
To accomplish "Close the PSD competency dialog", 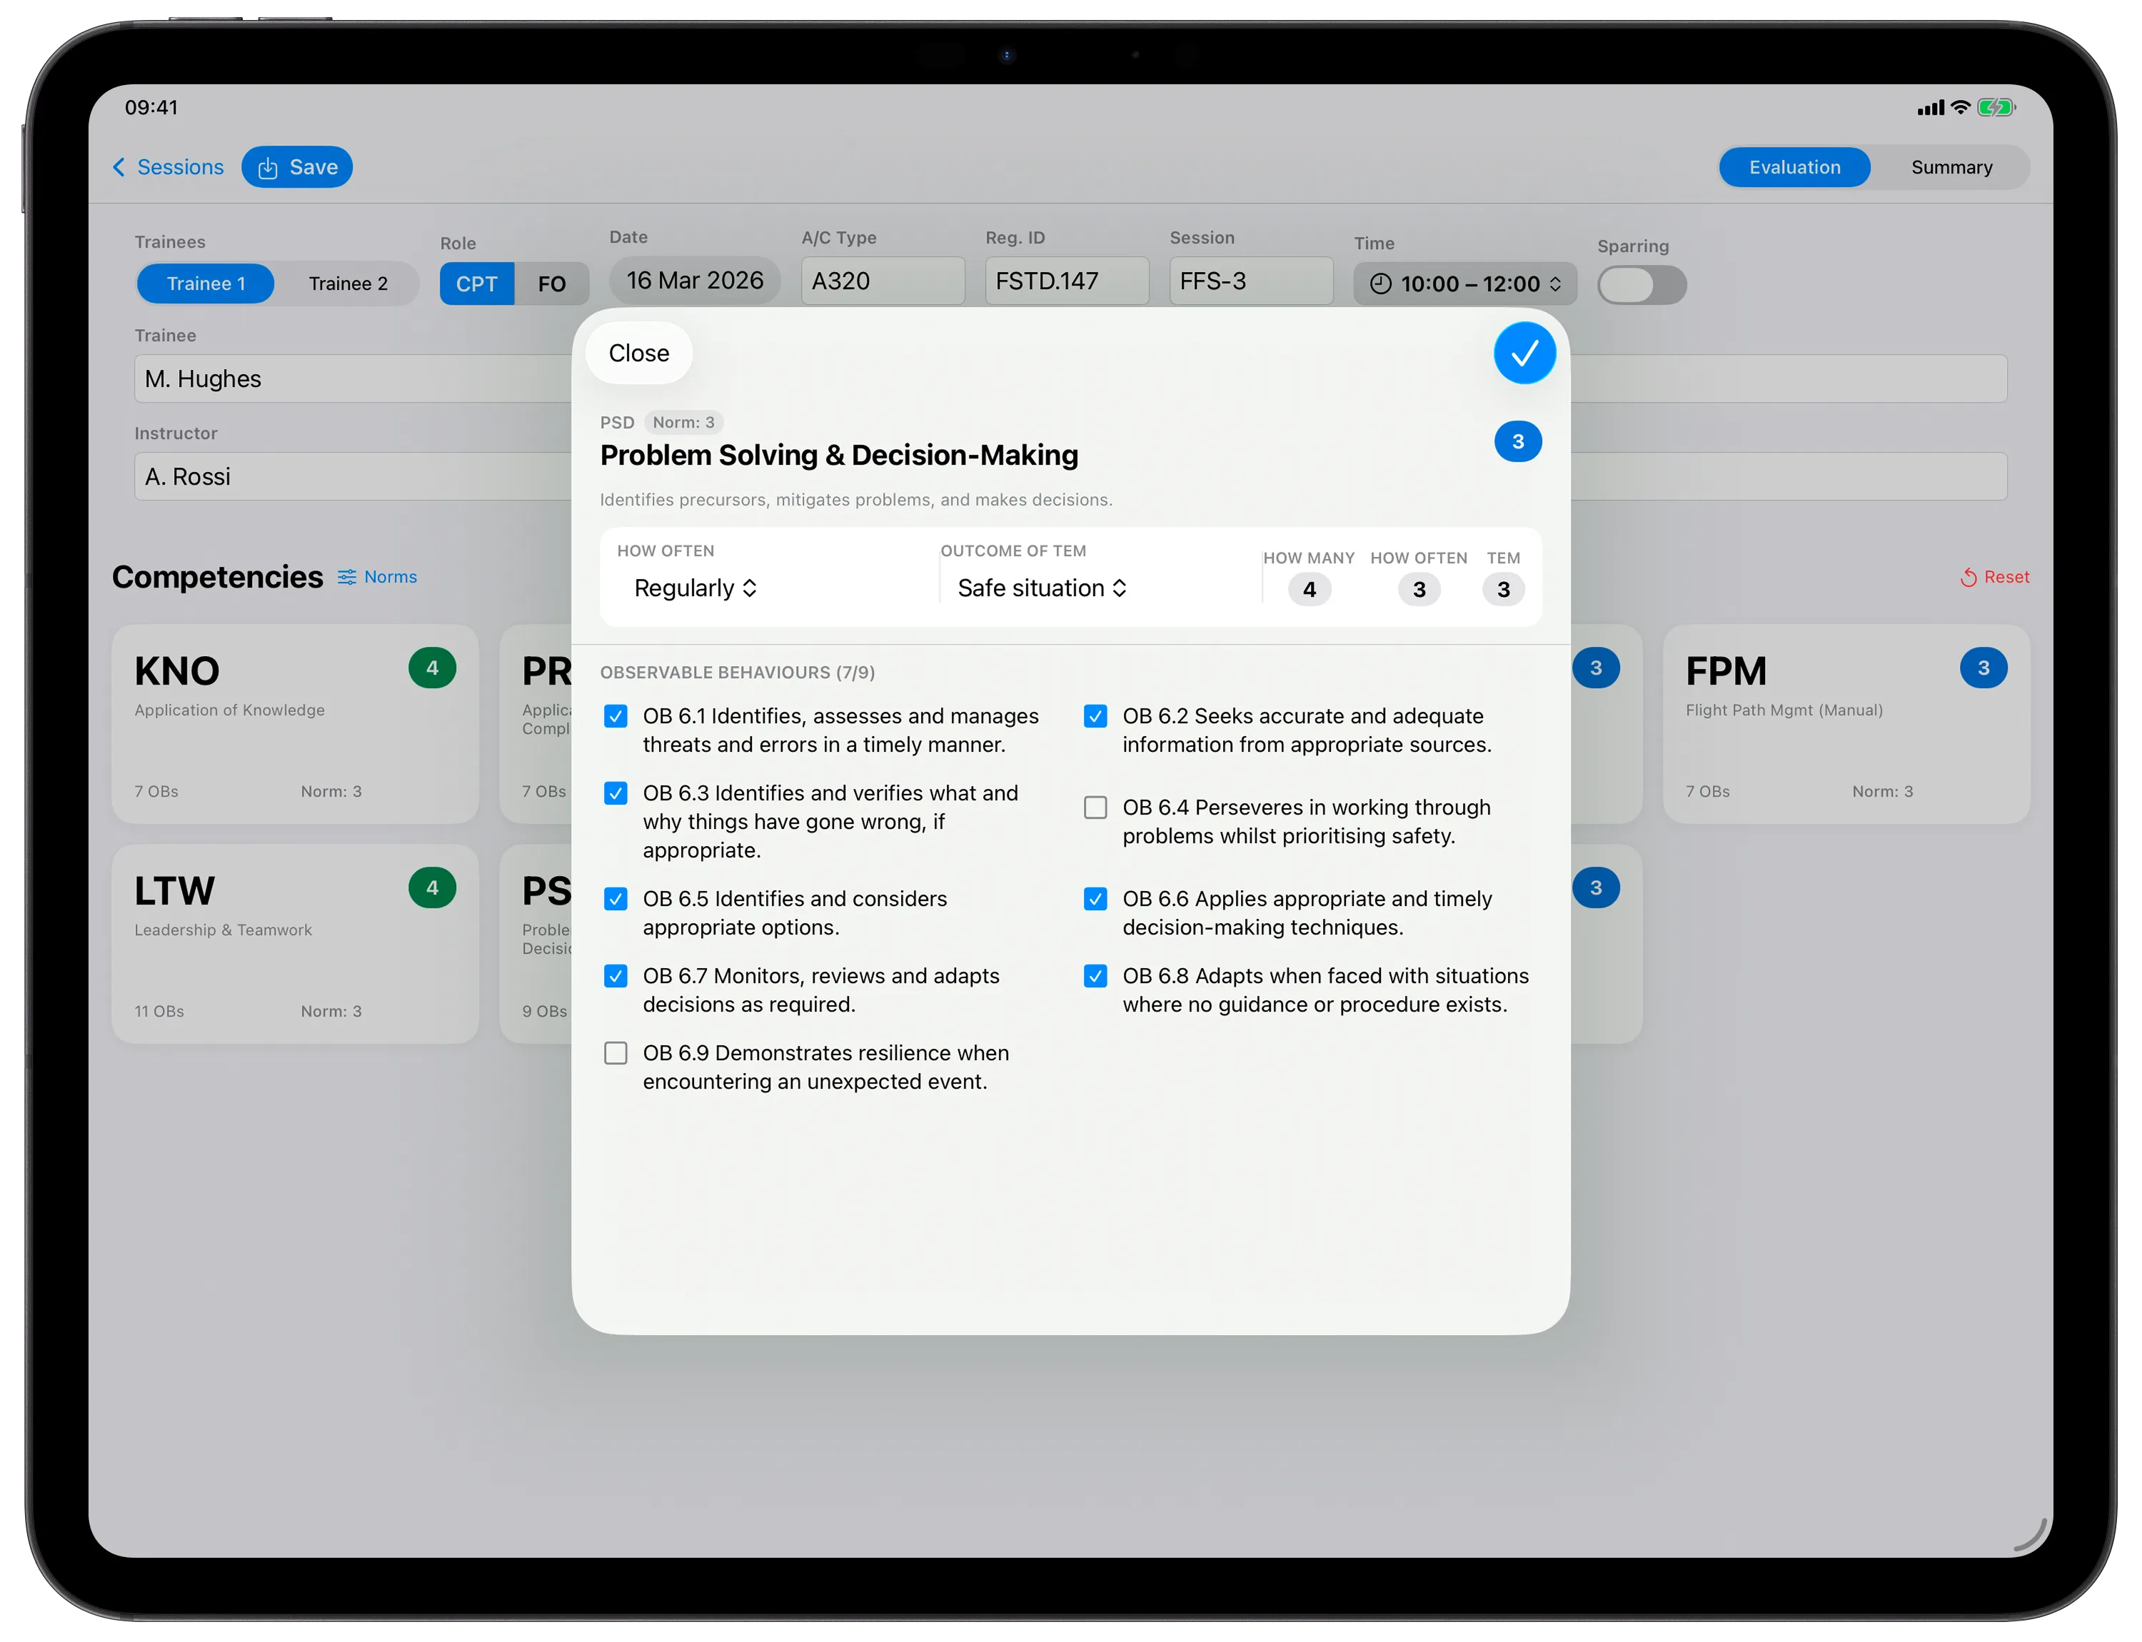I will tap(638, 353).
